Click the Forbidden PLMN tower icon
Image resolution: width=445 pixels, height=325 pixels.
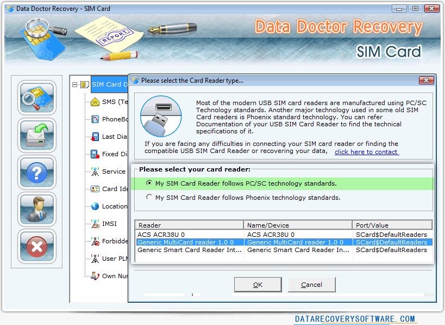click(95, 241)
